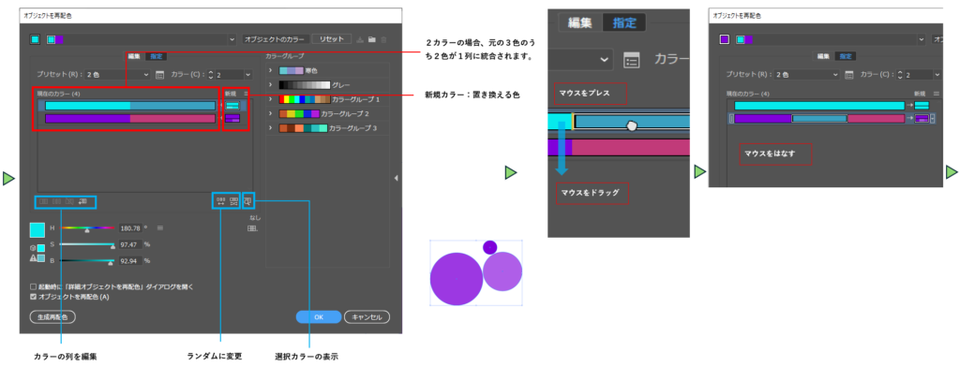960x366 pixels.
Task: Expand the 寒色 color group
Action: click(271, 71)
